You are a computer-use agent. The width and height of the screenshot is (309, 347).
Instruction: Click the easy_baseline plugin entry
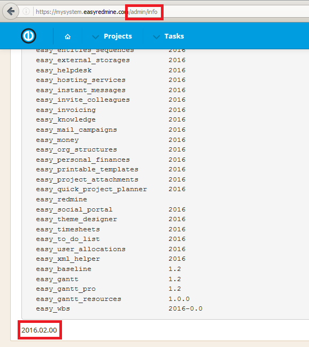[64, 269]
